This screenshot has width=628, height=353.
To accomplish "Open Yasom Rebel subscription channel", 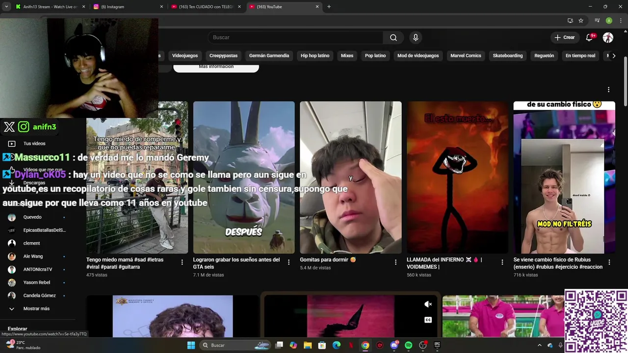I will point(37,282).
